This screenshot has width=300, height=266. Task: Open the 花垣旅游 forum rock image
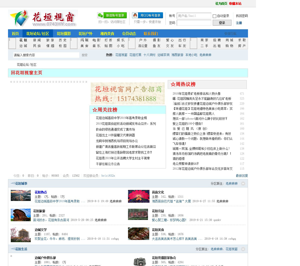click(21, 215)
